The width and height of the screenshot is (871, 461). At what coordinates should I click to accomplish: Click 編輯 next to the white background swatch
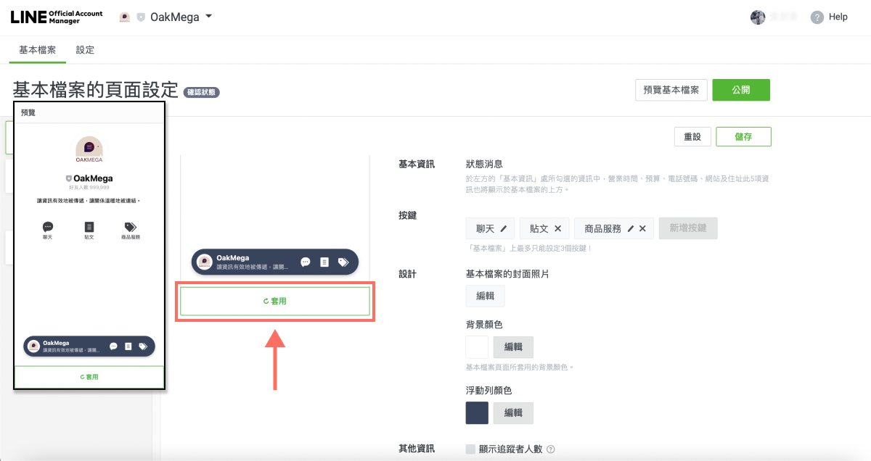tap(513, 347)
